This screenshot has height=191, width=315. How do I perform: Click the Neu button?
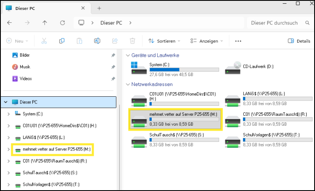(x=17, y=41)
